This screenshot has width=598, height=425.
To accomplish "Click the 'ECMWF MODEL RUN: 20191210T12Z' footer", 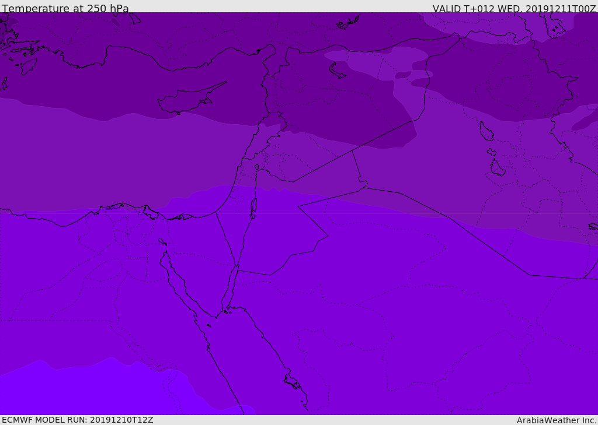I will (x=78, y=420).
